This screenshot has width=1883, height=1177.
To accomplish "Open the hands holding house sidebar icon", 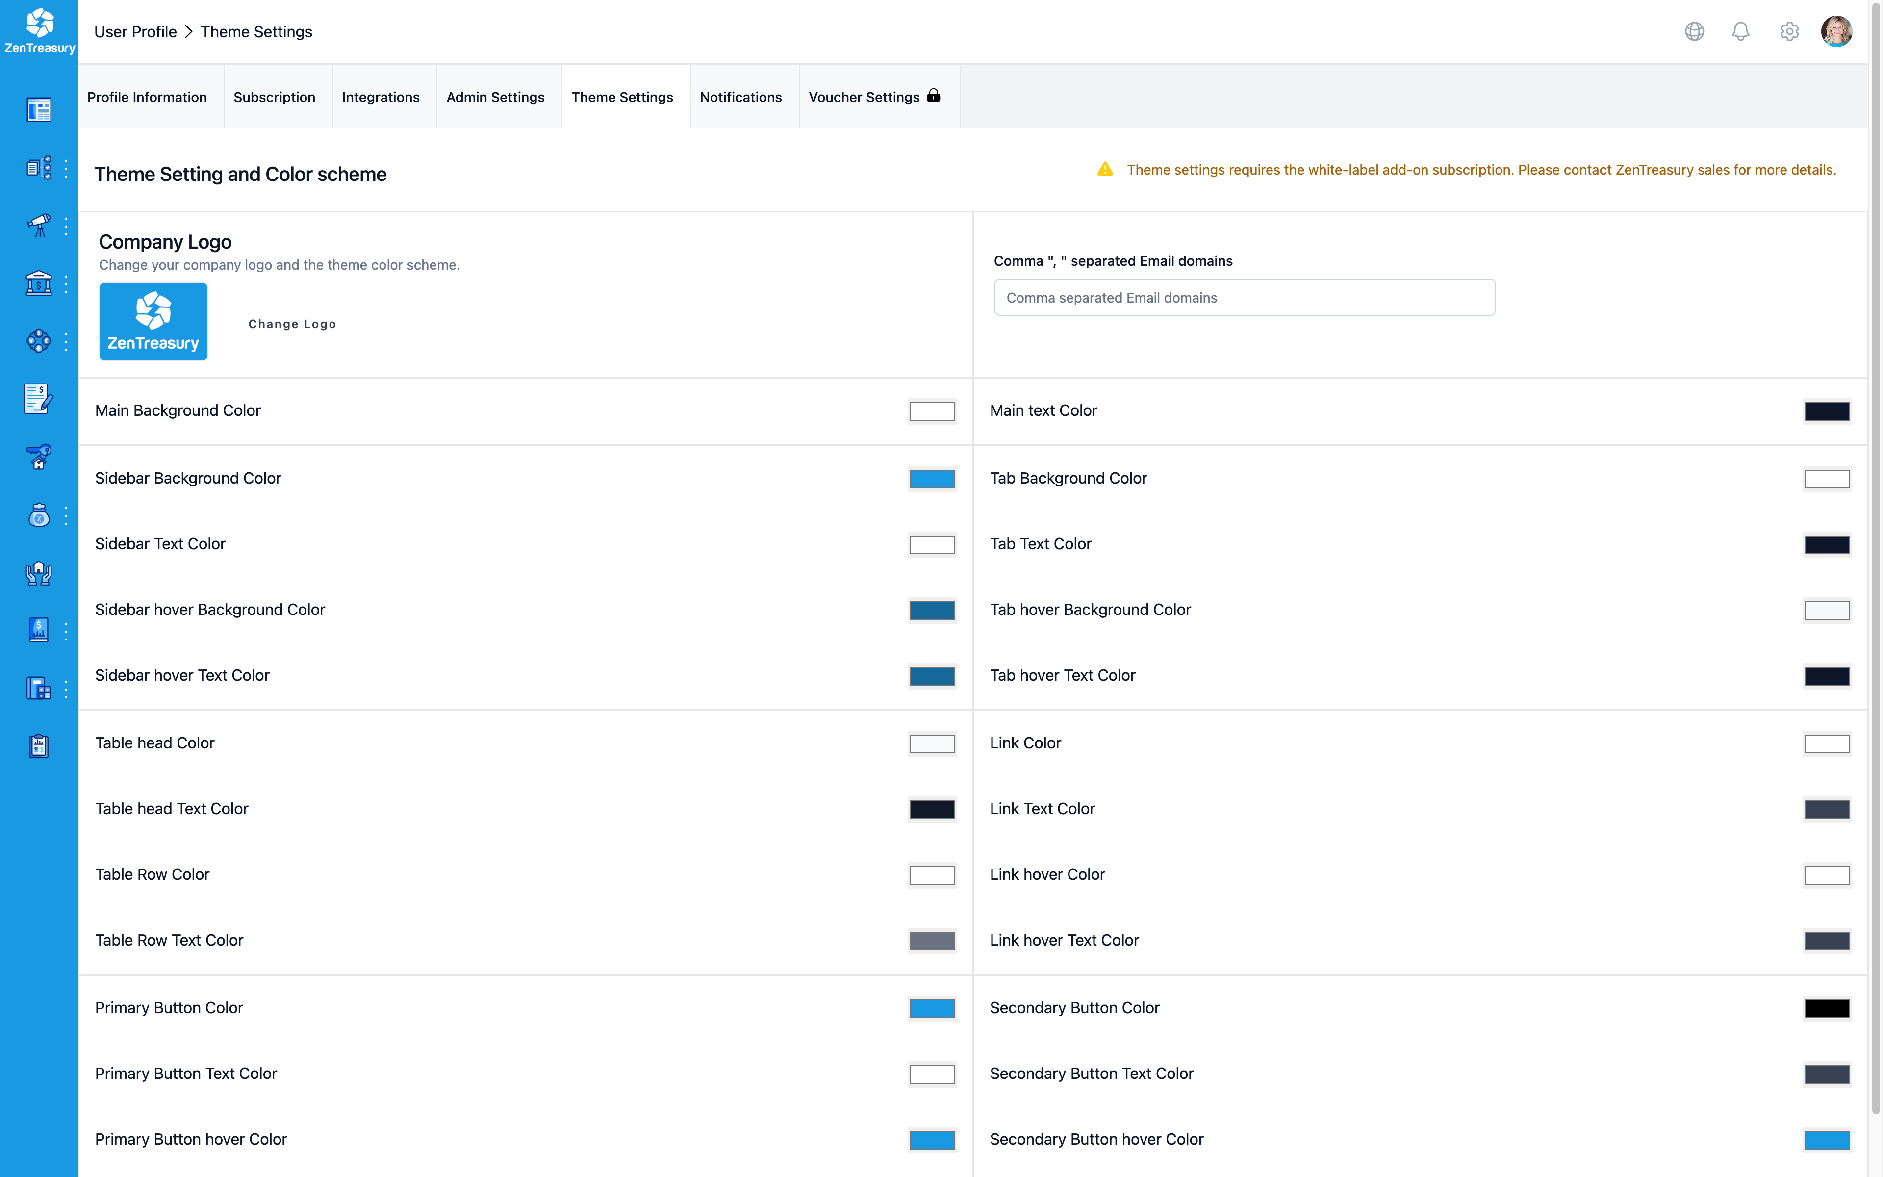I will (39, 573).
